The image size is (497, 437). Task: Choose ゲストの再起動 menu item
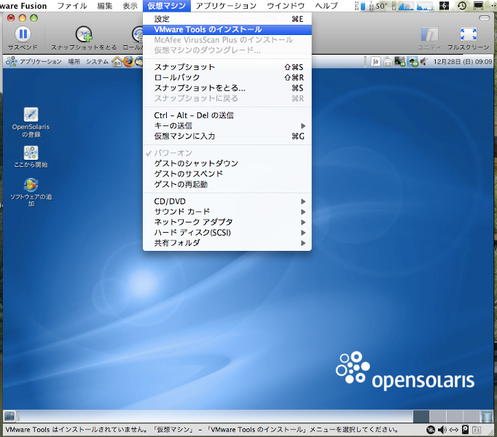click(227, 185)
